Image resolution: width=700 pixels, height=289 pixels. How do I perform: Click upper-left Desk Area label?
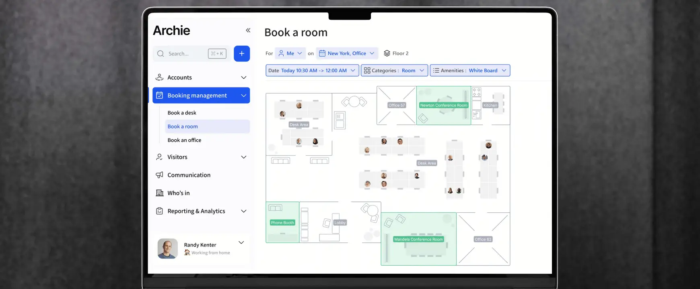click(x=299, y=124)
